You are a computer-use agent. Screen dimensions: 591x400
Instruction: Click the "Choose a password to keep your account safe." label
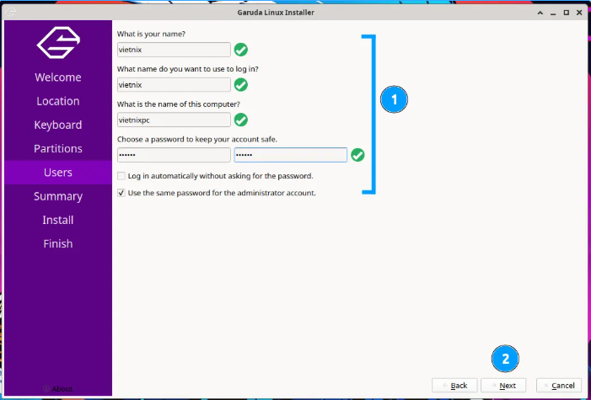[x=197, y=139]
